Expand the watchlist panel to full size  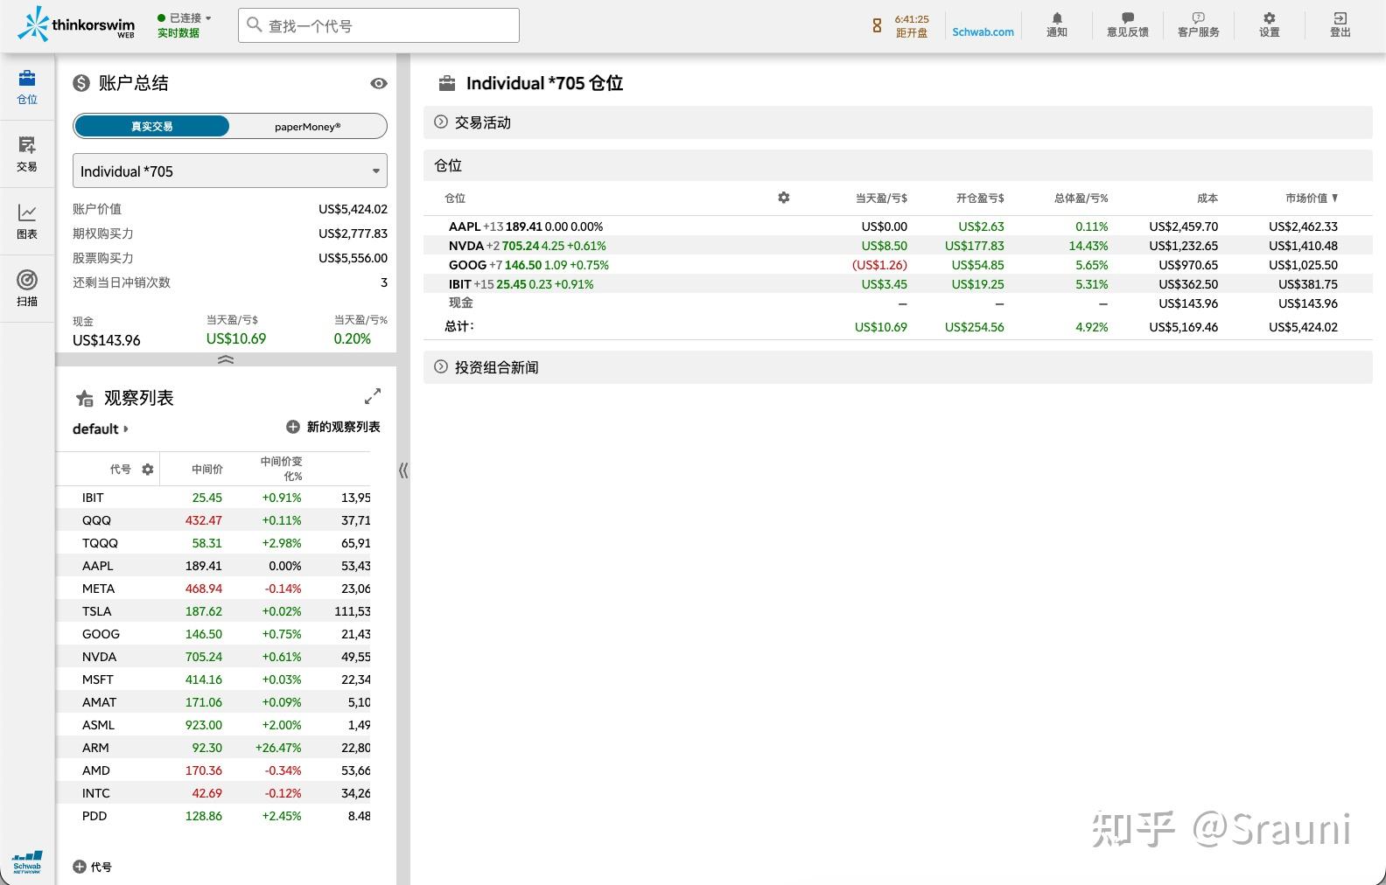(373, 396)
